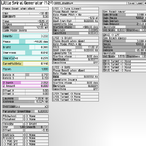Viewport: 146px width, 146px height.
Task: Open the LFO3 Waveform Square dropdown
Action: [76, 80]
